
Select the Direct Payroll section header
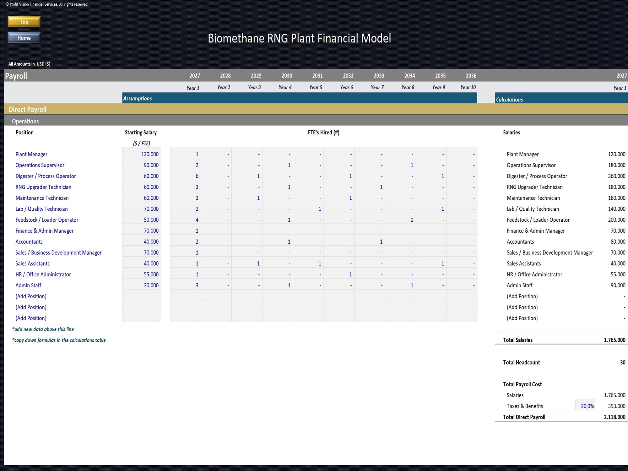(x=316, y=109)
